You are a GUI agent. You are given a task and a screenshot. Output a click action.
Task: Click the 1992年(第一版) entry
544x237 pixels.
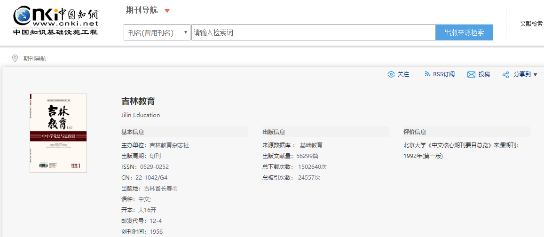coord(423,156)
